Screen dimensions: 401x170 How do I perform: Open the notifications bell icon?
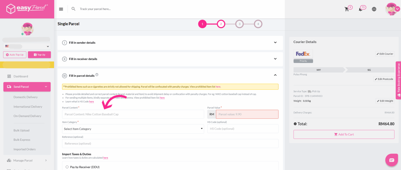(361, 9)
